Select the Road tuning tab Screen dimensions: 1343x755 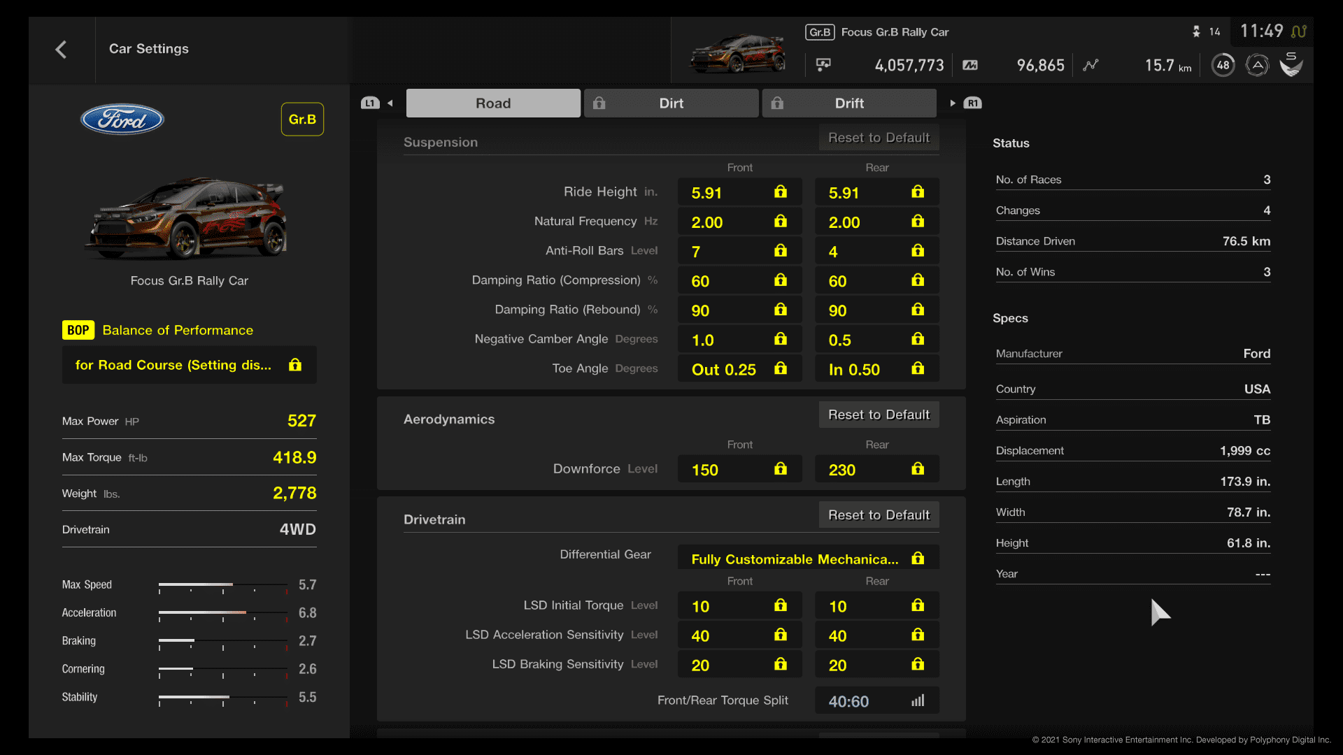coord(492,102)
